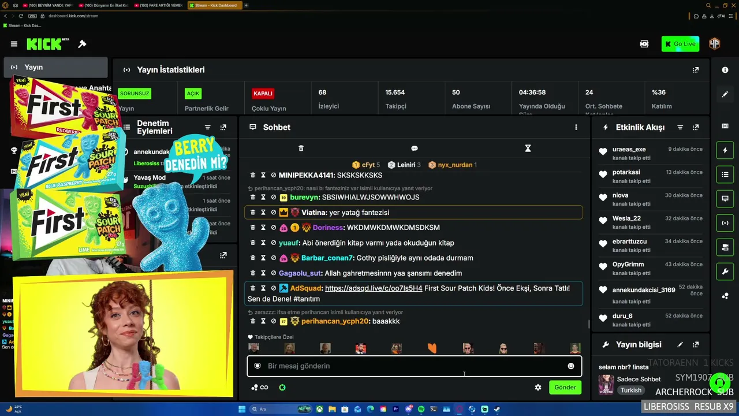
Task: Click the bubbles icon in right toolbar
Action: coord(725,296)
